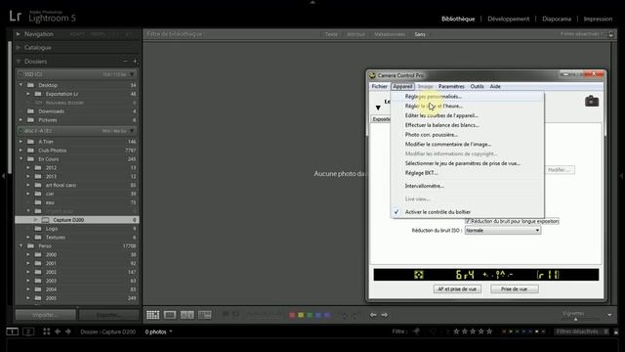Click AF et prise de vue button

457,289
